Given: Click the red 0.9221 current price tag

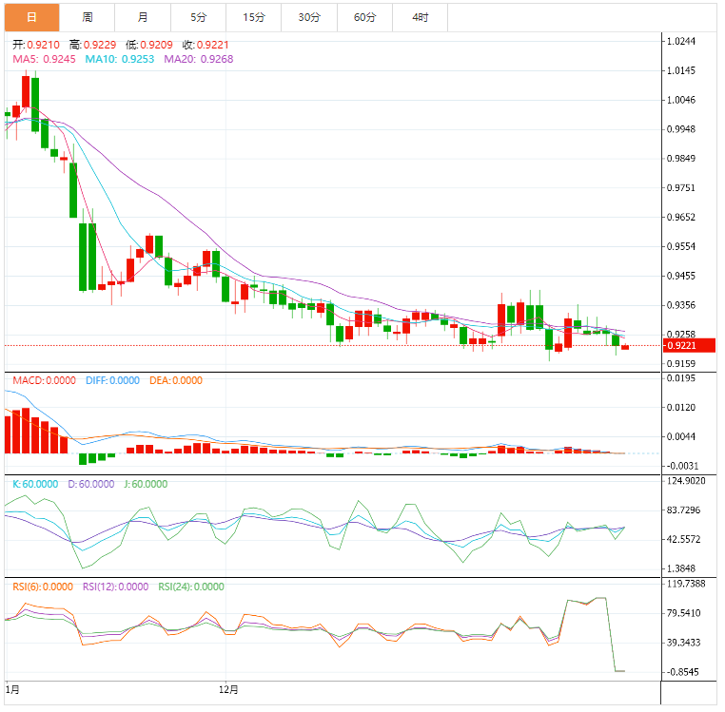Looking at the screenshot, I should [x=689, y=346].
